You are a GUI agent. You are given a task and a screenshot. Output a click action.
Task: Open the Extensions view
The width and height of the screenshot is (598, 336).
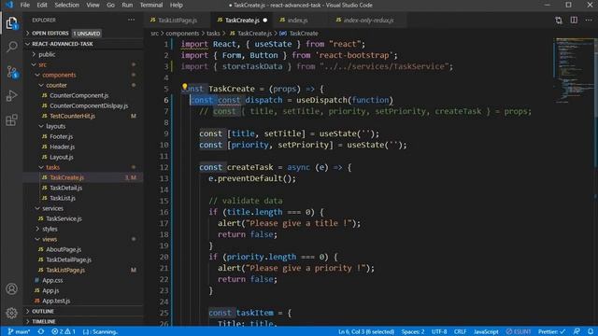click(x=12, y=120)
